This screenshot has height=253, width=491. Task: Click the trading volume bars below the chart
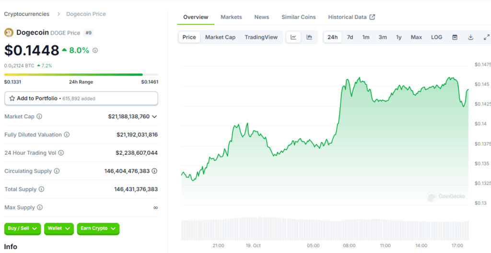(x=325, y=230)
